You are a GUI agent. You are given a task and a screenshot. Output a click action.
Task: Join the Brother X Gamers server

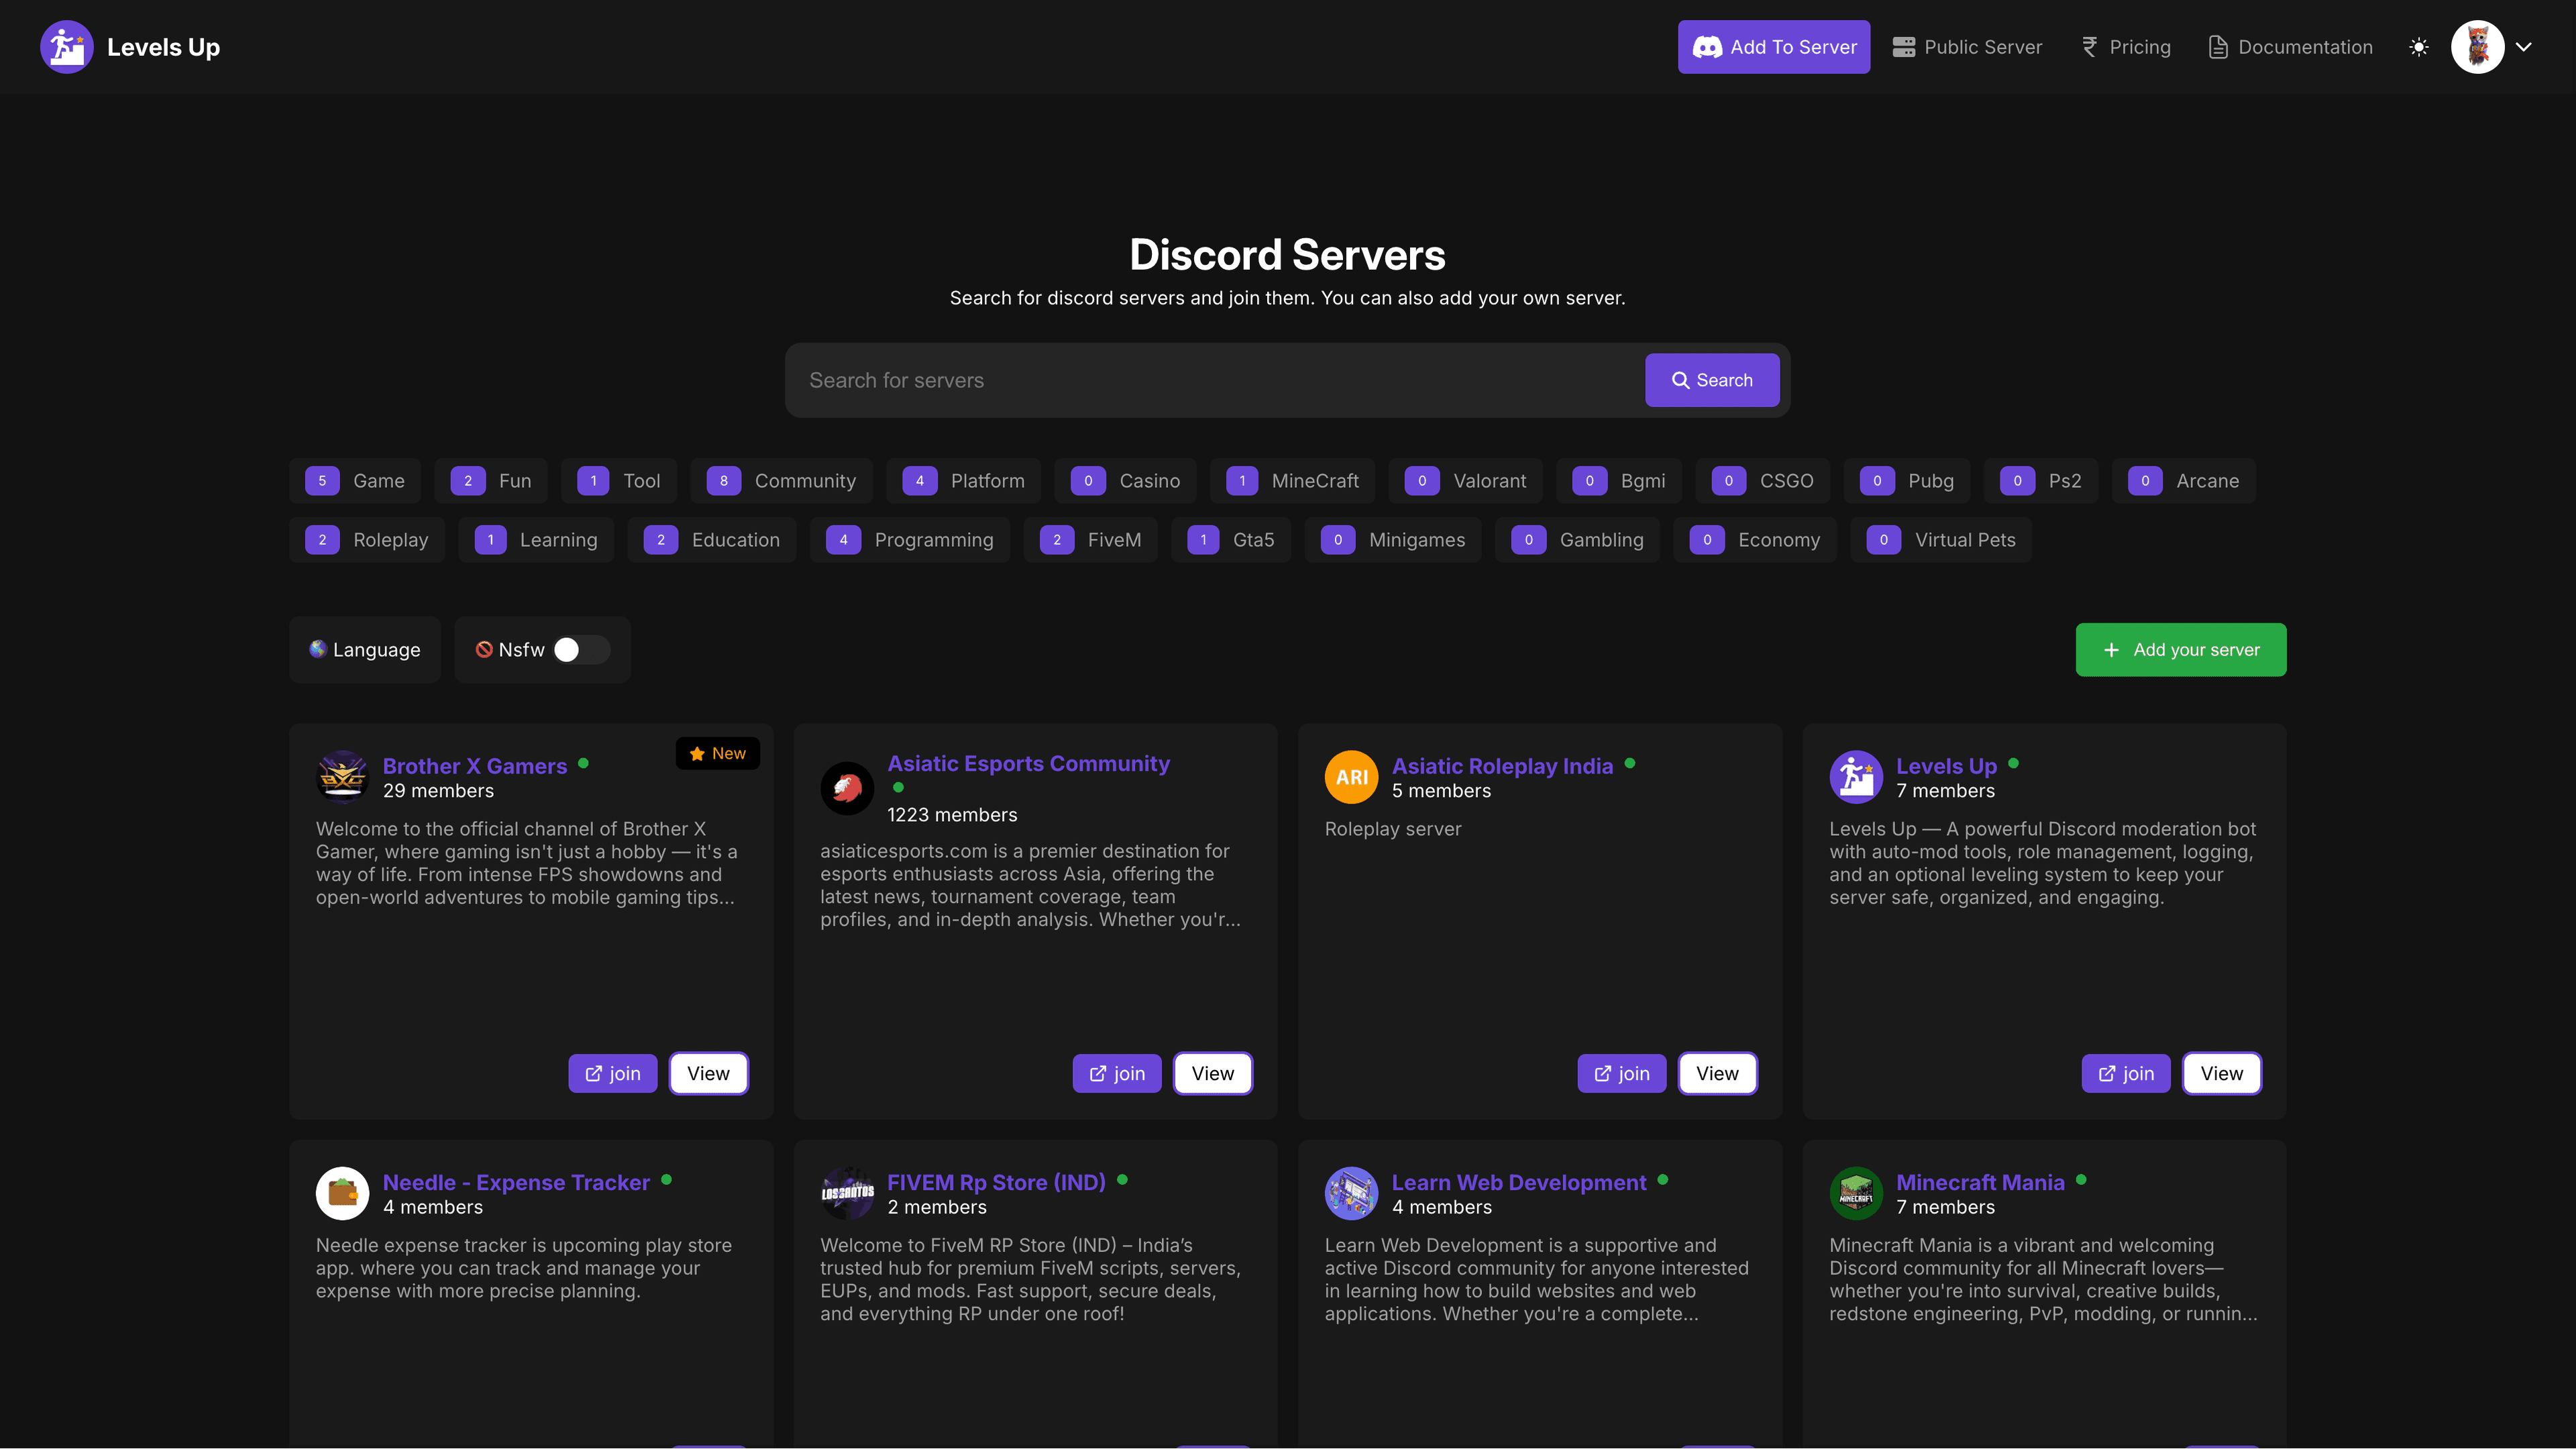point(612,1073)
